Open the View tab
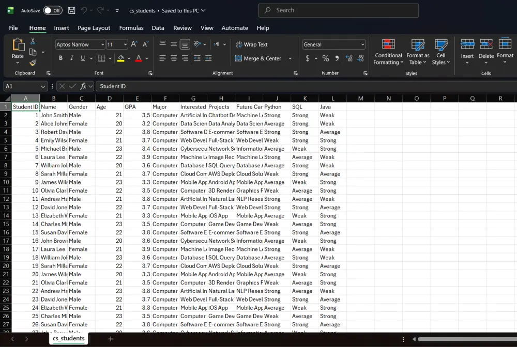517x347 pixels. (x=207, y=28)
